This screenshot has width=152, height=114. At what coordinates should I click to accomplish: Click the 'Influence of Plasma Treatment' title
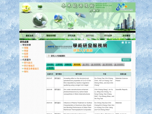pyautogui.click(x=78, y=106)
